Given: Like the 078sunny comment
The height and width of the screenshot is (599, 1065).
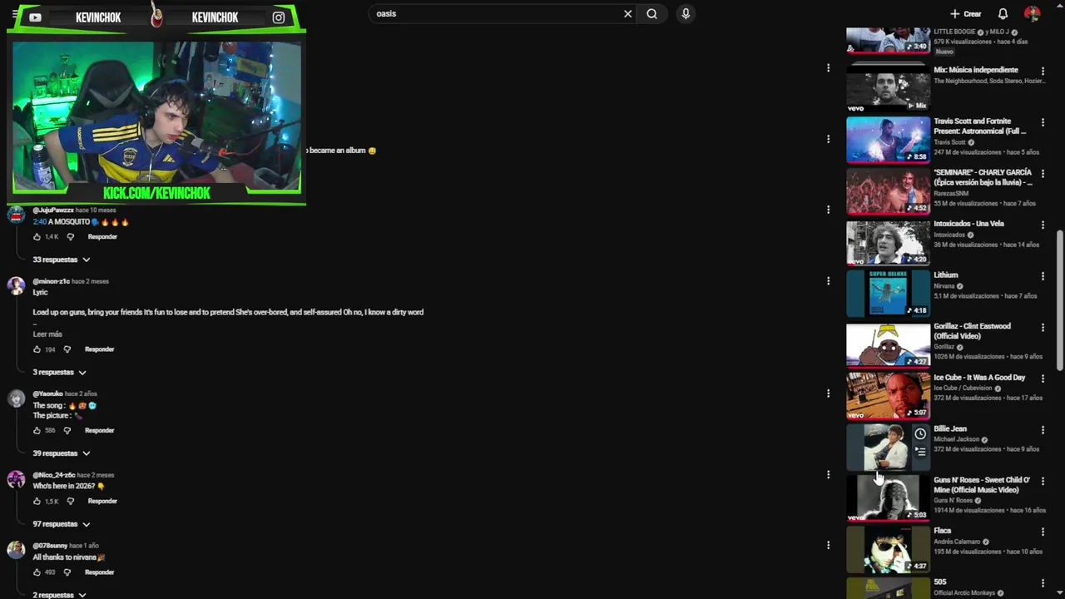Looking at the screenshot, I should (x=37, y=572).
